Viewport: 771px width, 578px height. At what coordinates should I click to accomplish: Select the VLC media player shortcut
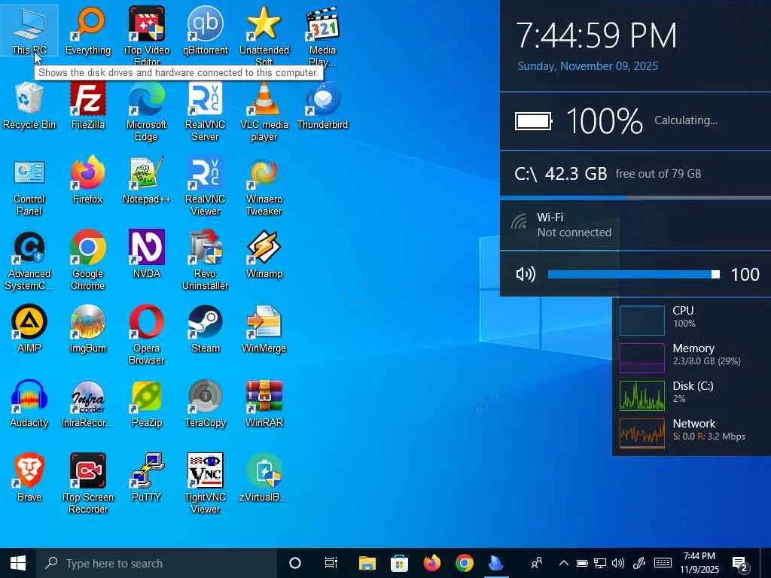(264, 111)
